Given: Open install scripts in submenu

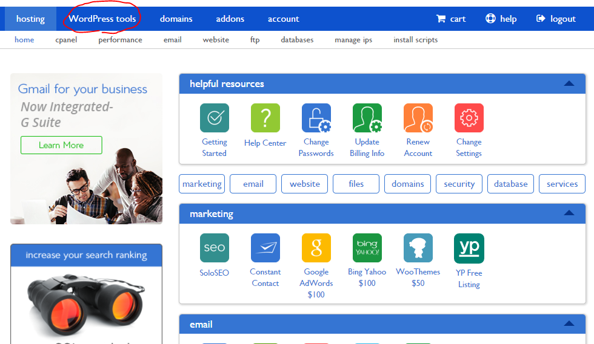Looking at the screenshot, I should point(416,40).
